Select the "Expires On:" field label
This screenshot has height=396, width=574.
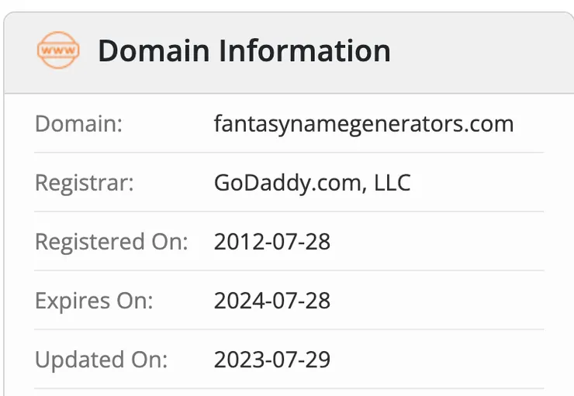click(x=94, y=301)
